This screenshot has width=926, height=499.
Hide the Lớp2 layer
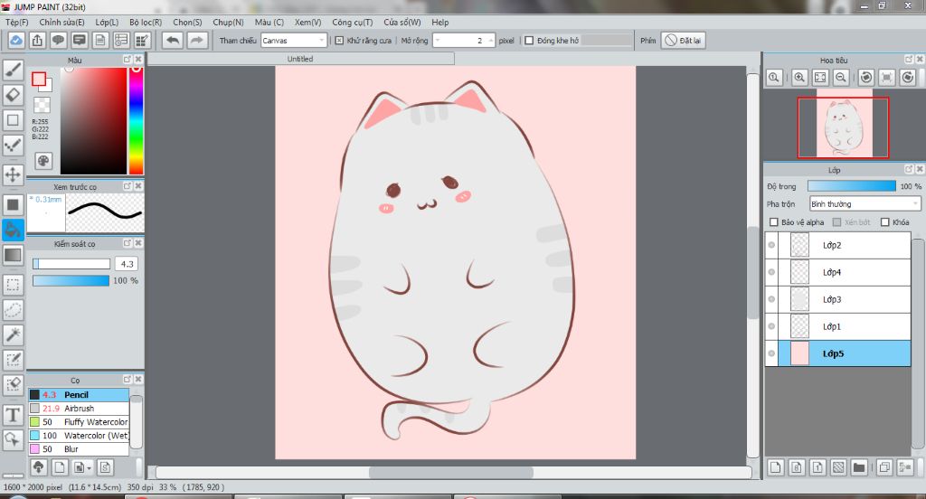771,245
